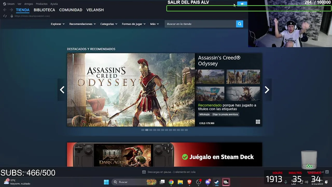Open the VELANSH profile tab
This screenshot has width=332, height=187.
95,10
